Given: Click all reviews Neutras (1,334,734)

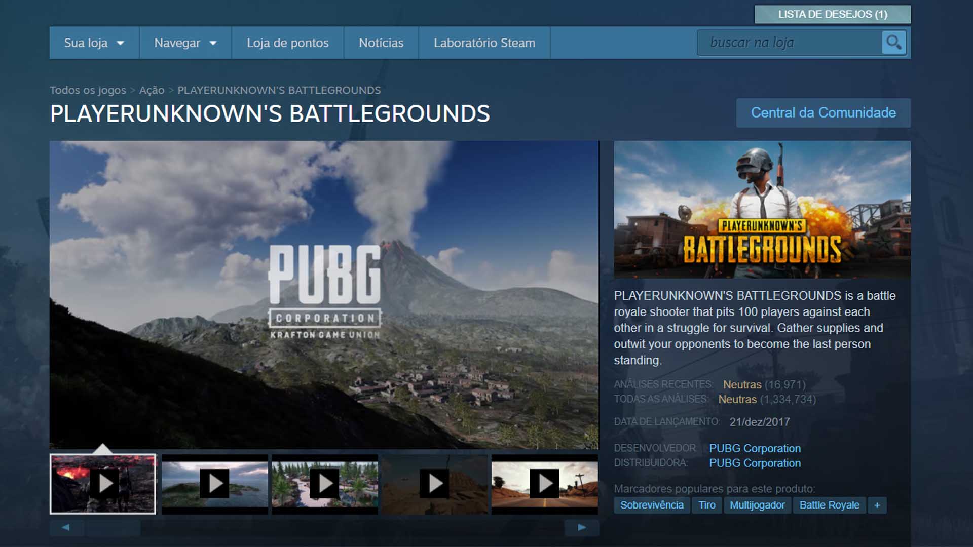Looking at the screenshot, I should [x=767, y=399].
